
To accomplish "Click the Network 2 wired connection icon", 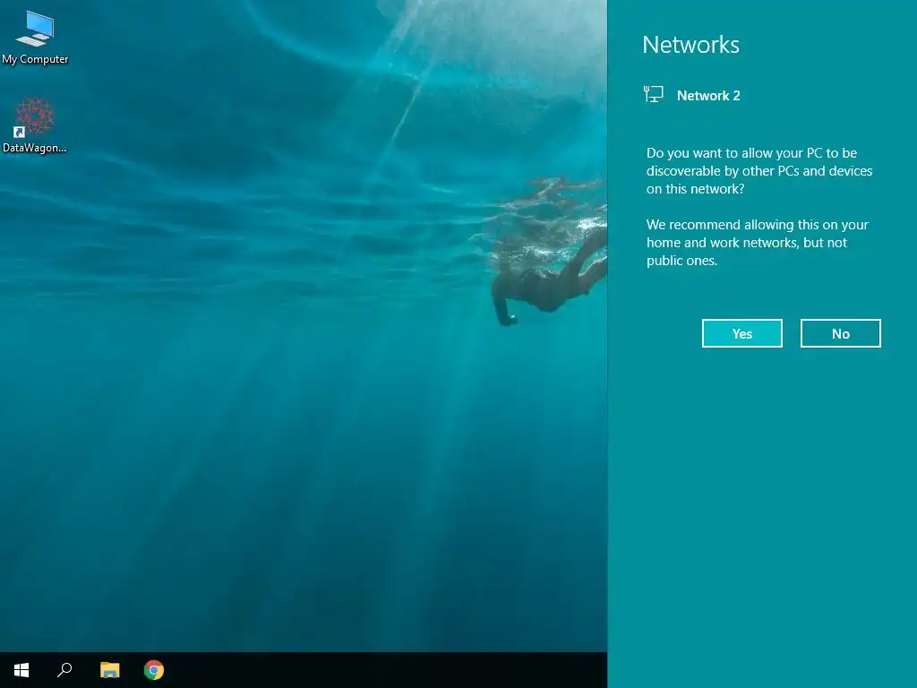I will tap(653, 94).
